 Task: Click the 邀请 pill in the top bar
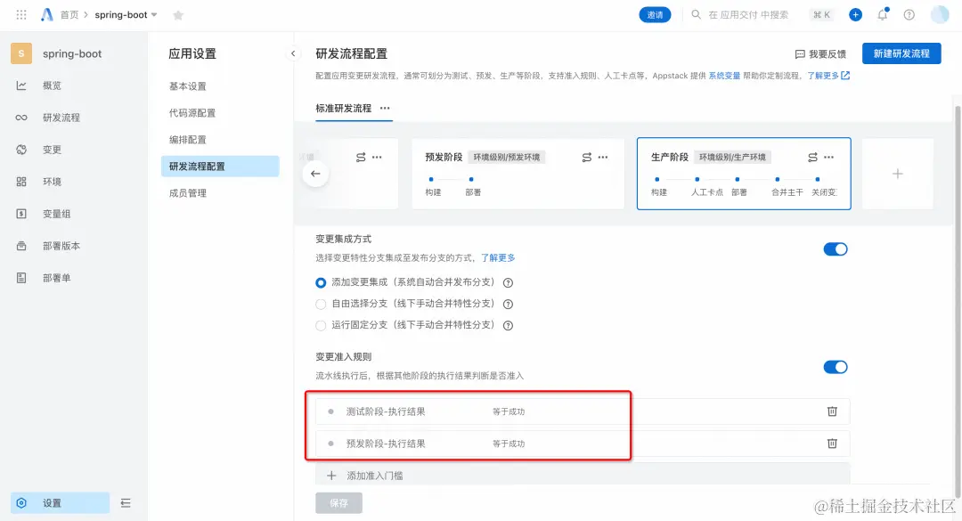[655, 14]
